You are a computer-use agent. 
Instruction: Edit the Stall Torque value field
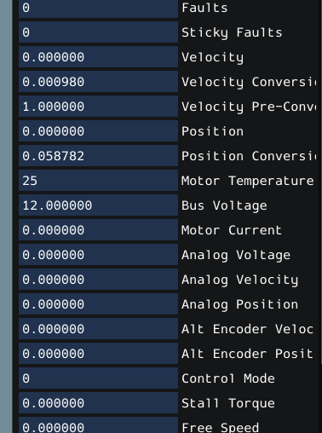click(x=98, y=403)
